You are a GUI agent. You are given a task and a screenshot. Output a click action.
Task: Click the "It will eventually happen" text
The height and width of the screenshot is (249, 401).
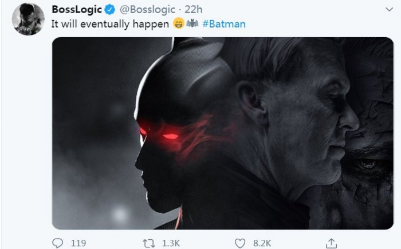pyautogui.click(x=111, y=24)
